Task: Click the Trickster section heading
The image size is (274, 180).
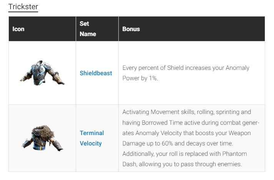Action: (23, 7)
